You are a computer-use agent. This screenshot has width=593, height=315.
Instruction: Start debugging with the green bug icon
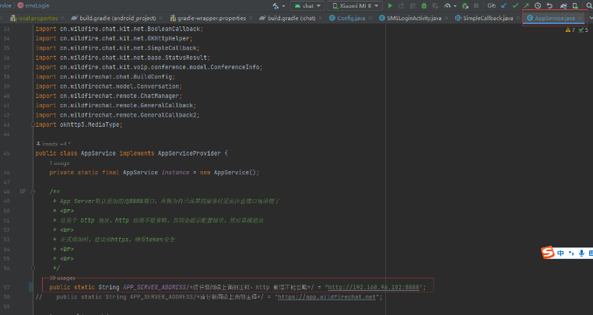point(424,5)
